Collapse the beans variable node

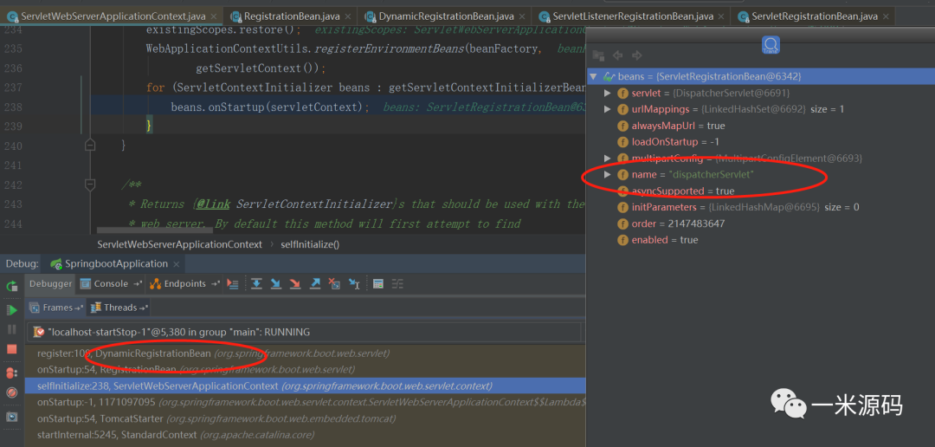click(x=593, y=77)
